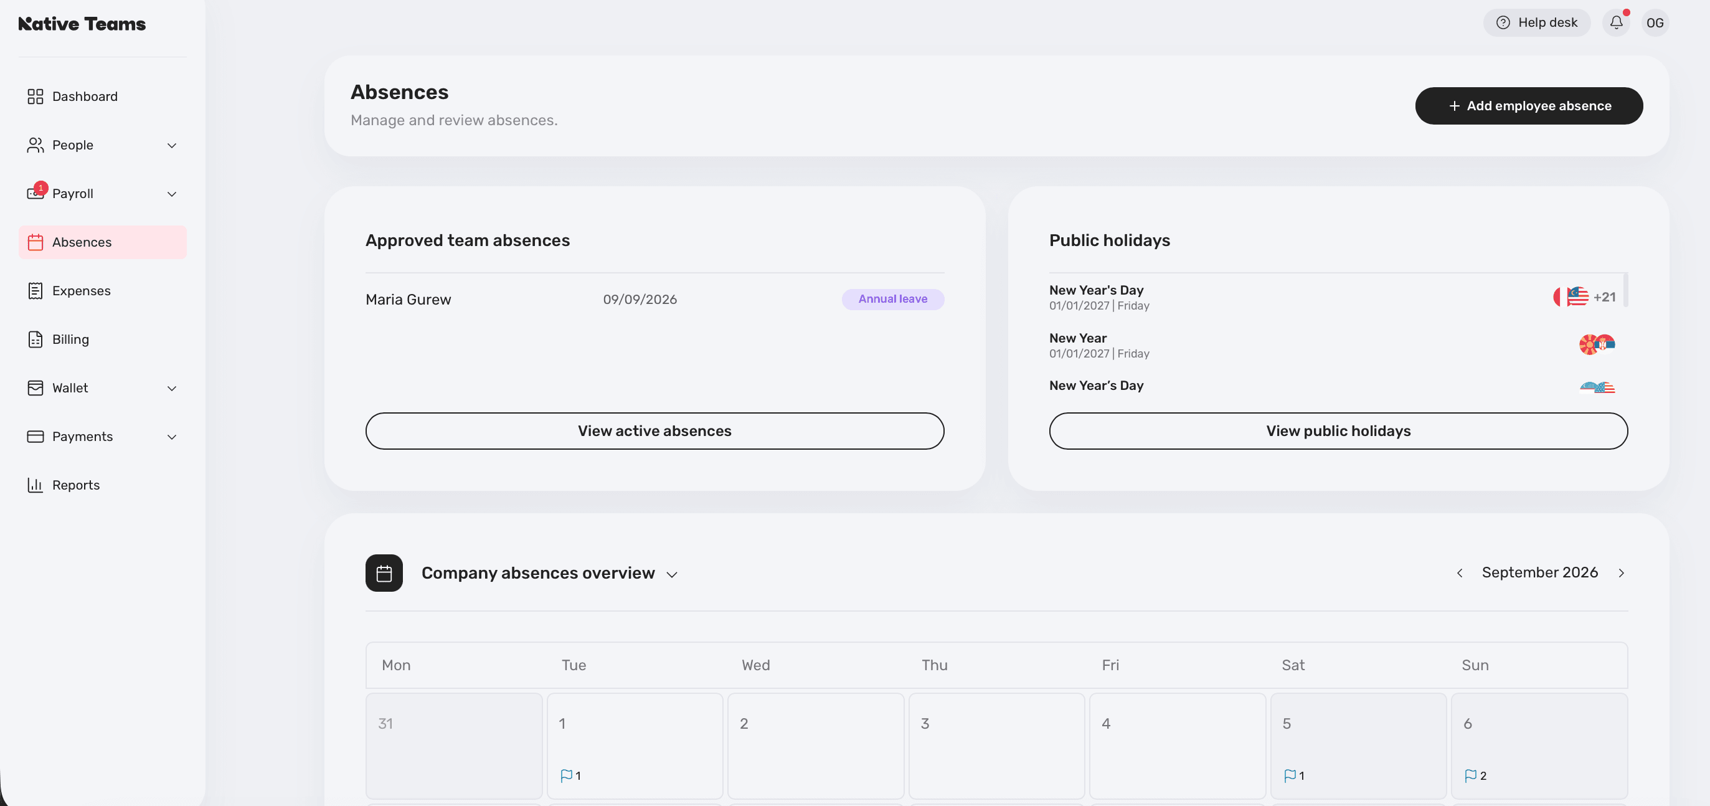Expand the Wallet menu chevron

[x=172, y=389]
